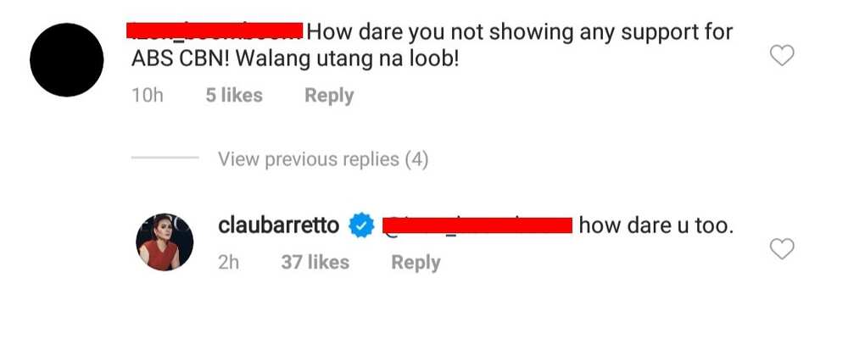Click the 'ABS CBN!' words in comment

coord(181,58)
